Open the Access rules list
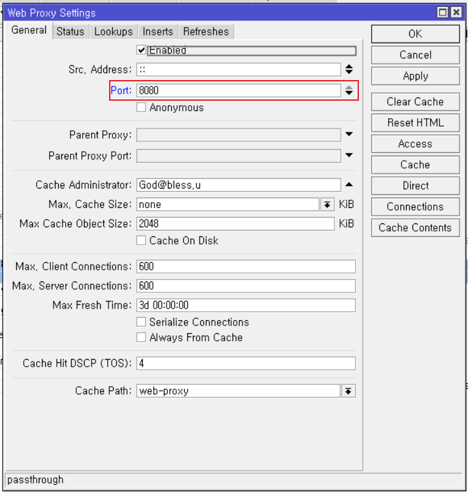The image size is (468, 492). (415, 144)
